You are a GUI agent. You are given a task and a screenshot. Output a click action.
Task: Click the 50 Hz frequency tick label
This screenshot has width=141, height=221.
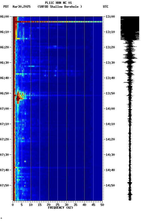click(x=102, y=205)
